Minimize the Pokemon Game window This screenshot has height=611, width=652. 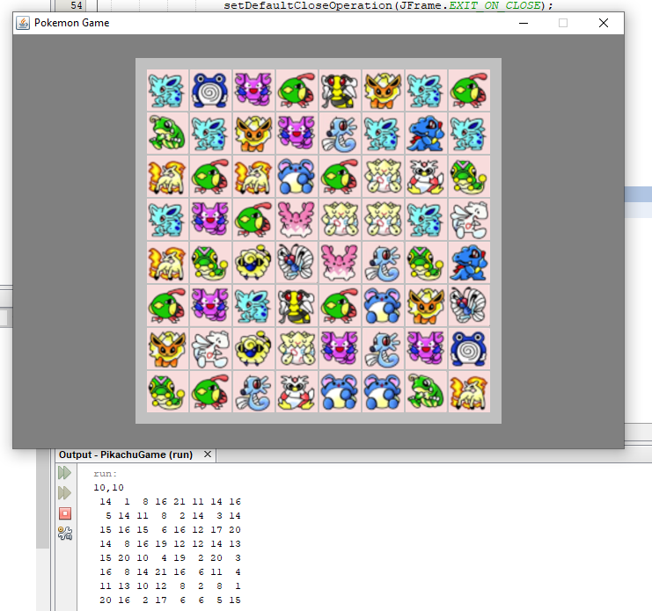[523, 23]
